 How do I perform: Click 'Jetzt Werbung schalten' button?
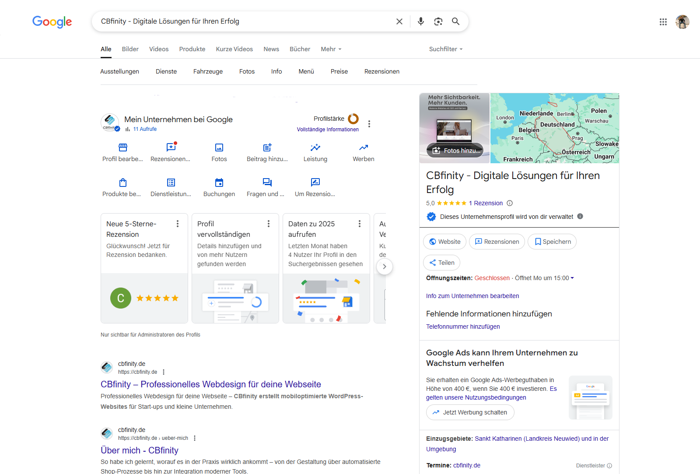coord(470,412)
